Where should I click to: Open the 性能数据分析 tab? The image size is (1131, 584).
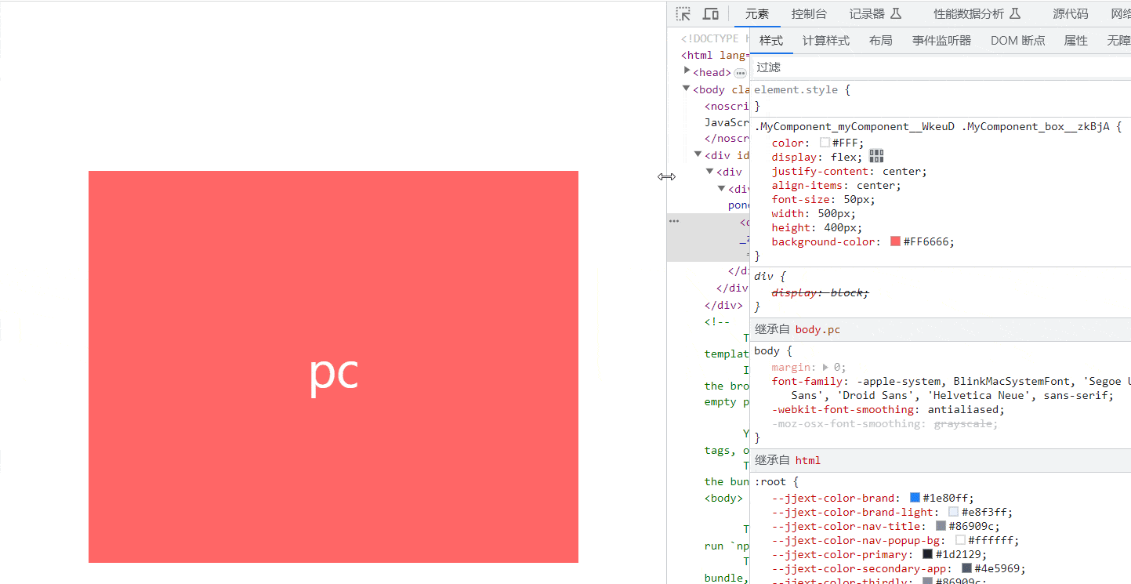point(977,14)
